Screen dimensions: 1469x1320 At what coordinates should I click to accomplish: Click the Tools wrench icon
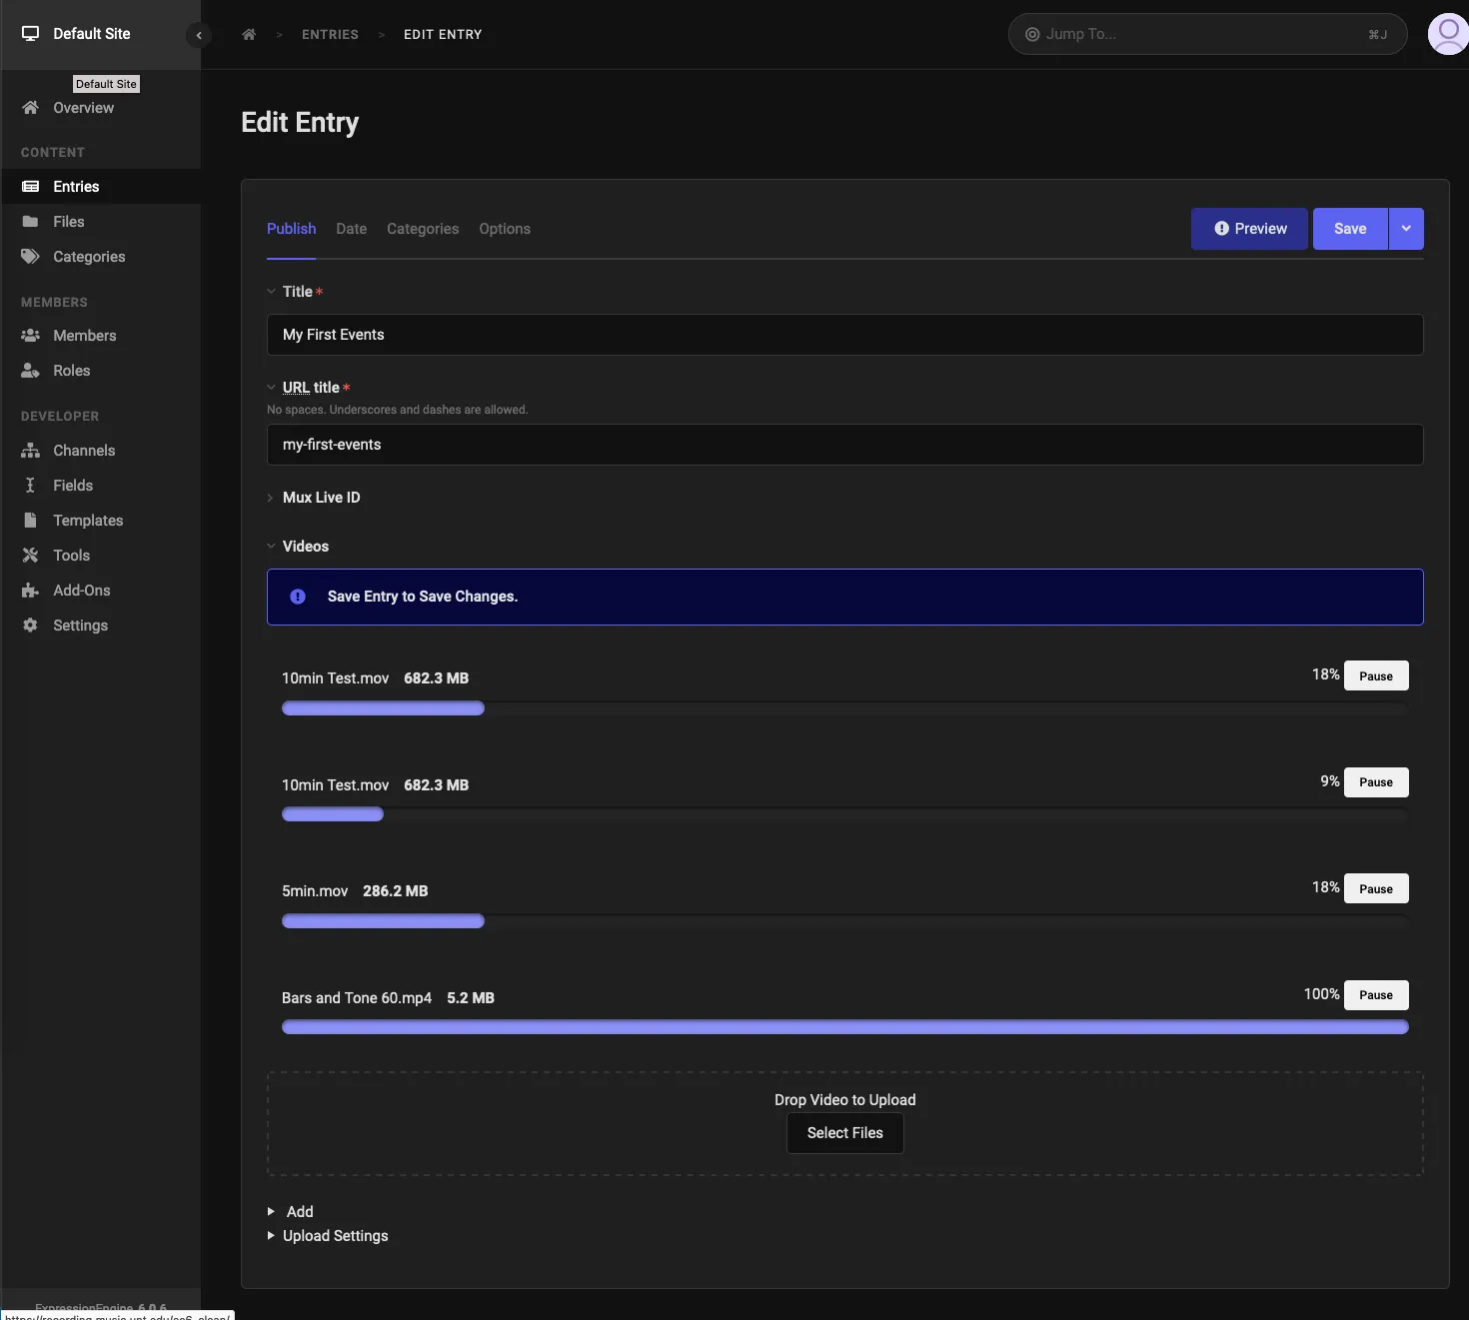pos(30,556)
